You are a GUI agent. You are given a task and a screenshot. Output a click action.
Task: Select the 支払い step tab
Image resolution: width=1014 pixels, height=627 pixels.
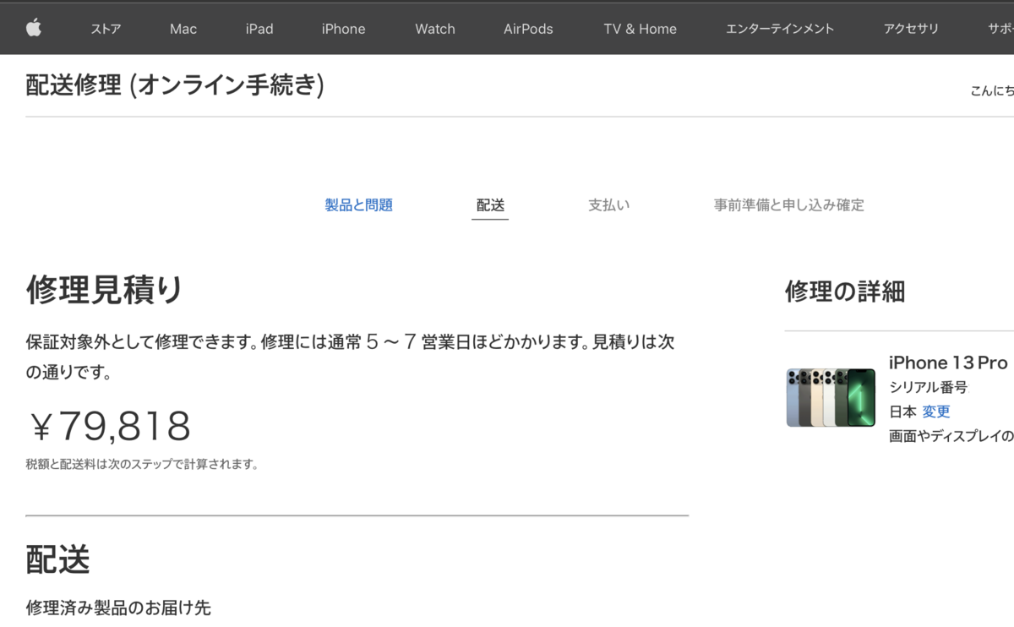point(609,204)
